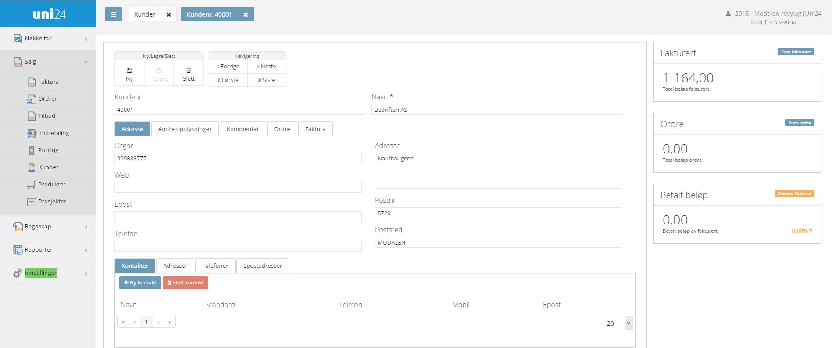Click the Ny kontakt button
This screenshot has width=832, height=348.
pos(140,283)
